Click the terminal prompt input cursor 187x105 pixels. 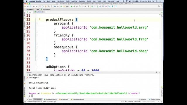pyautogui.click(x=32, y=96)
